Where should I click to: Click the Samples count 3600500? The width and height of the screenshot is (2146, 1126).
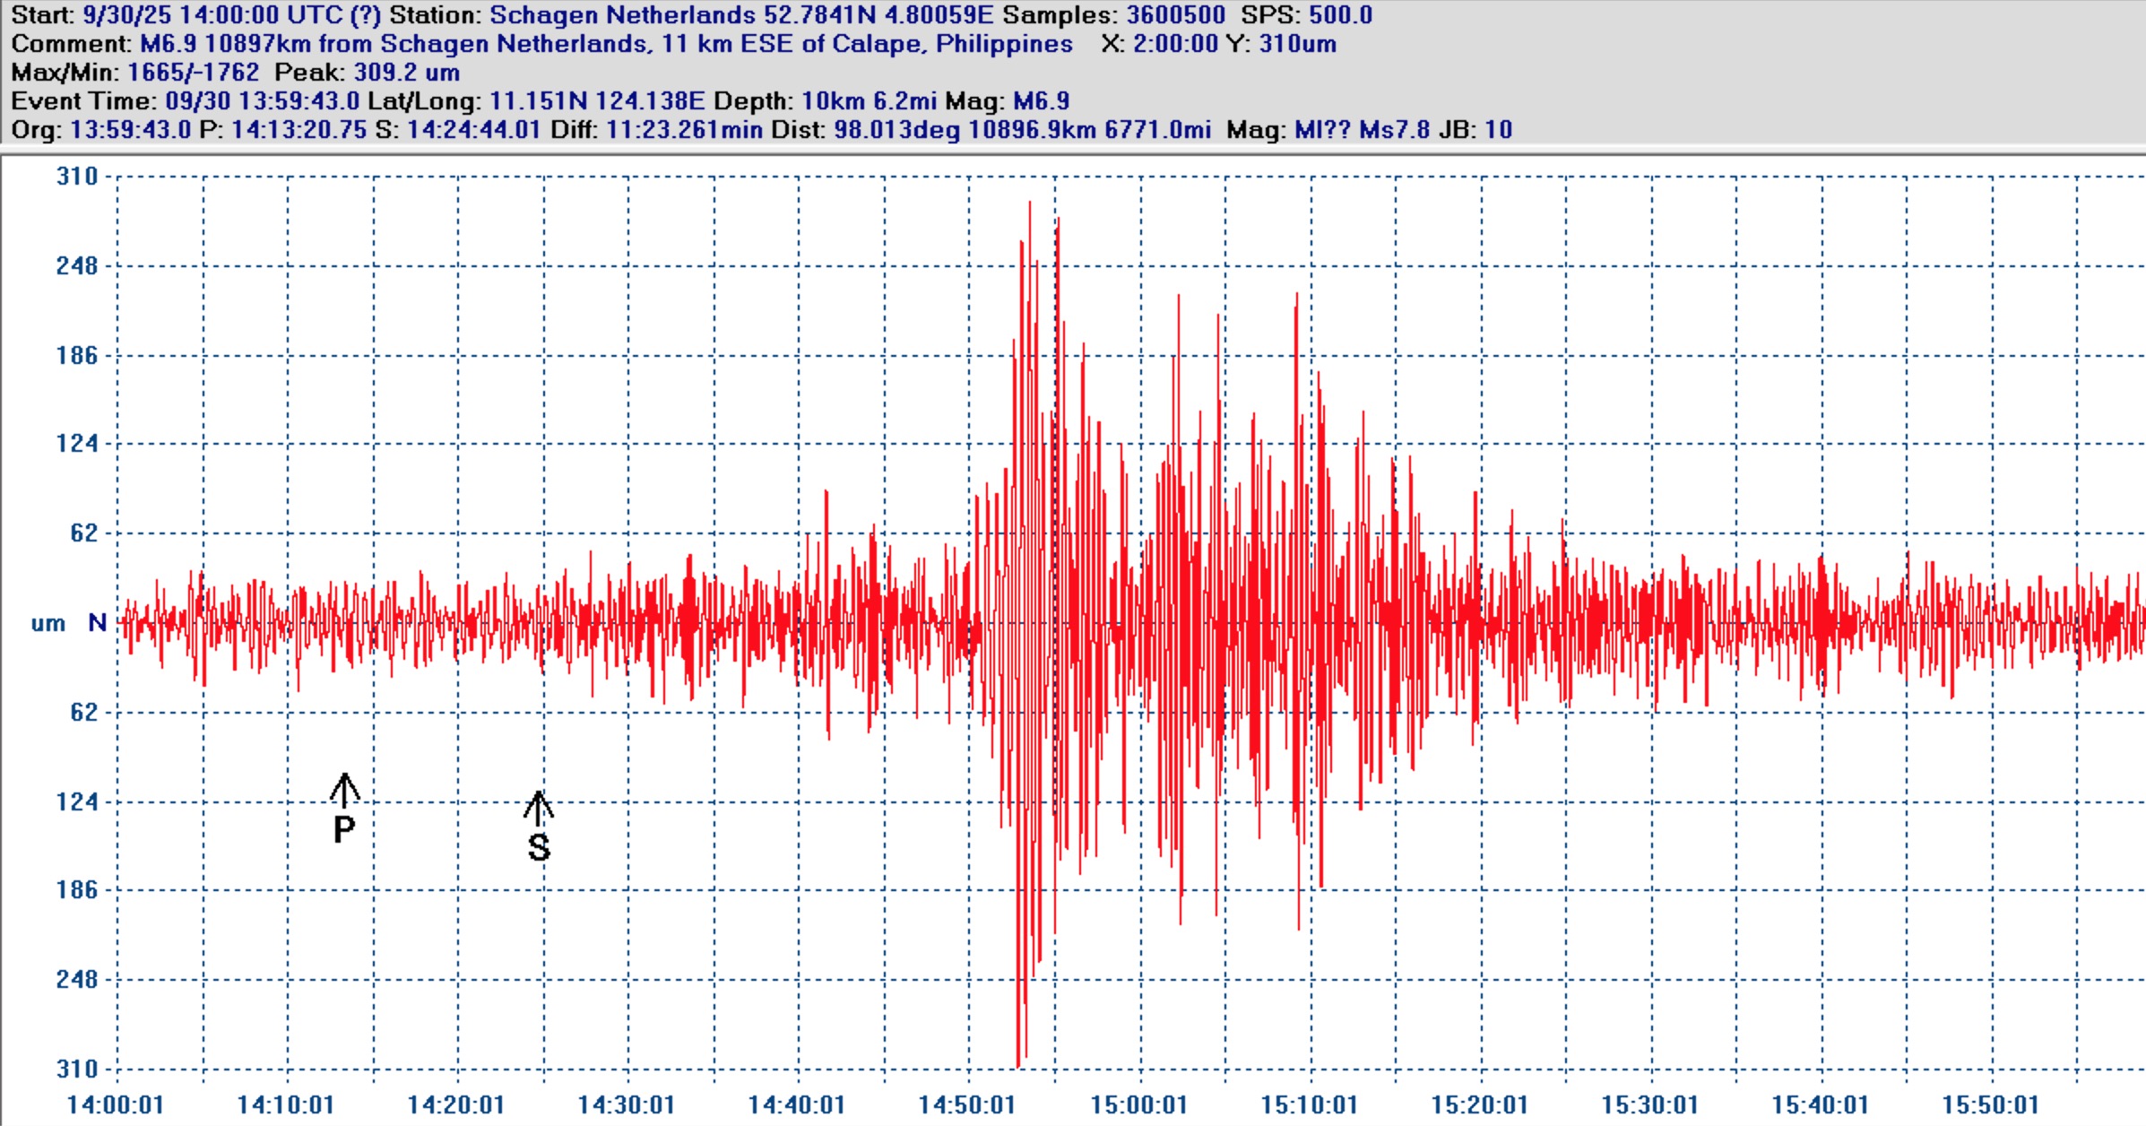click(1175, 15)
